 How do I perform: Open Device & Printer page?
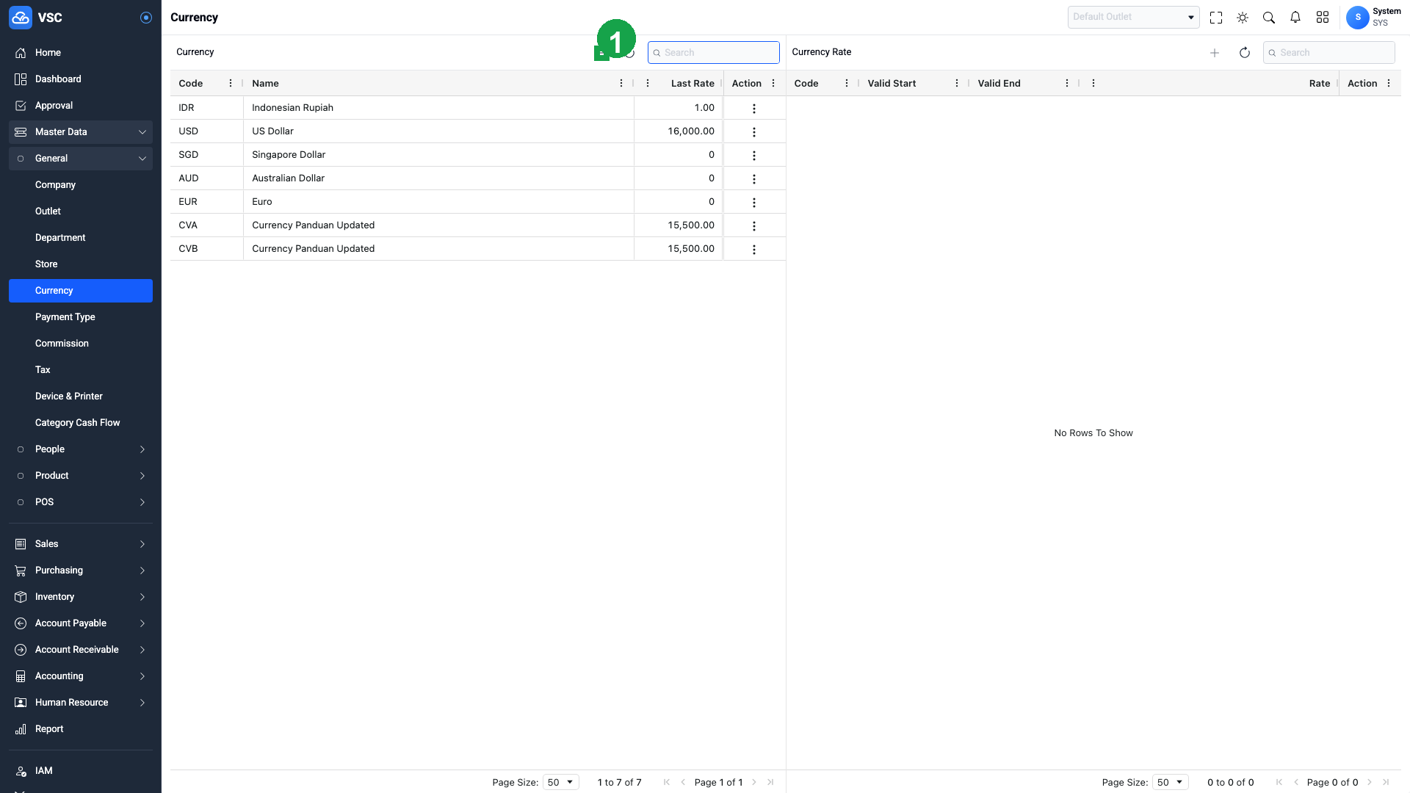point(81,396)
